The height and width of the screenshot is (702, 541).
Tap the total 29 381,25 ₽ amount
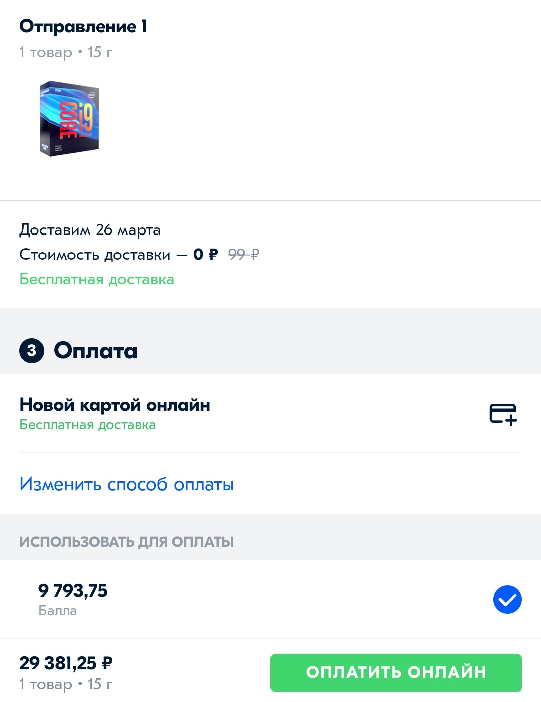pyautogui.click(x=66, y=663)
